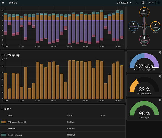
Task: Open info on Autarkiegrad gauge
Action: 160,100
